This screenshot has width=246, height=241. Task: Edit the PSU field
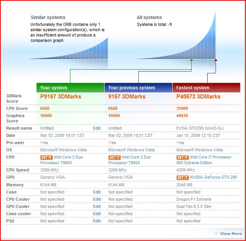97,221
